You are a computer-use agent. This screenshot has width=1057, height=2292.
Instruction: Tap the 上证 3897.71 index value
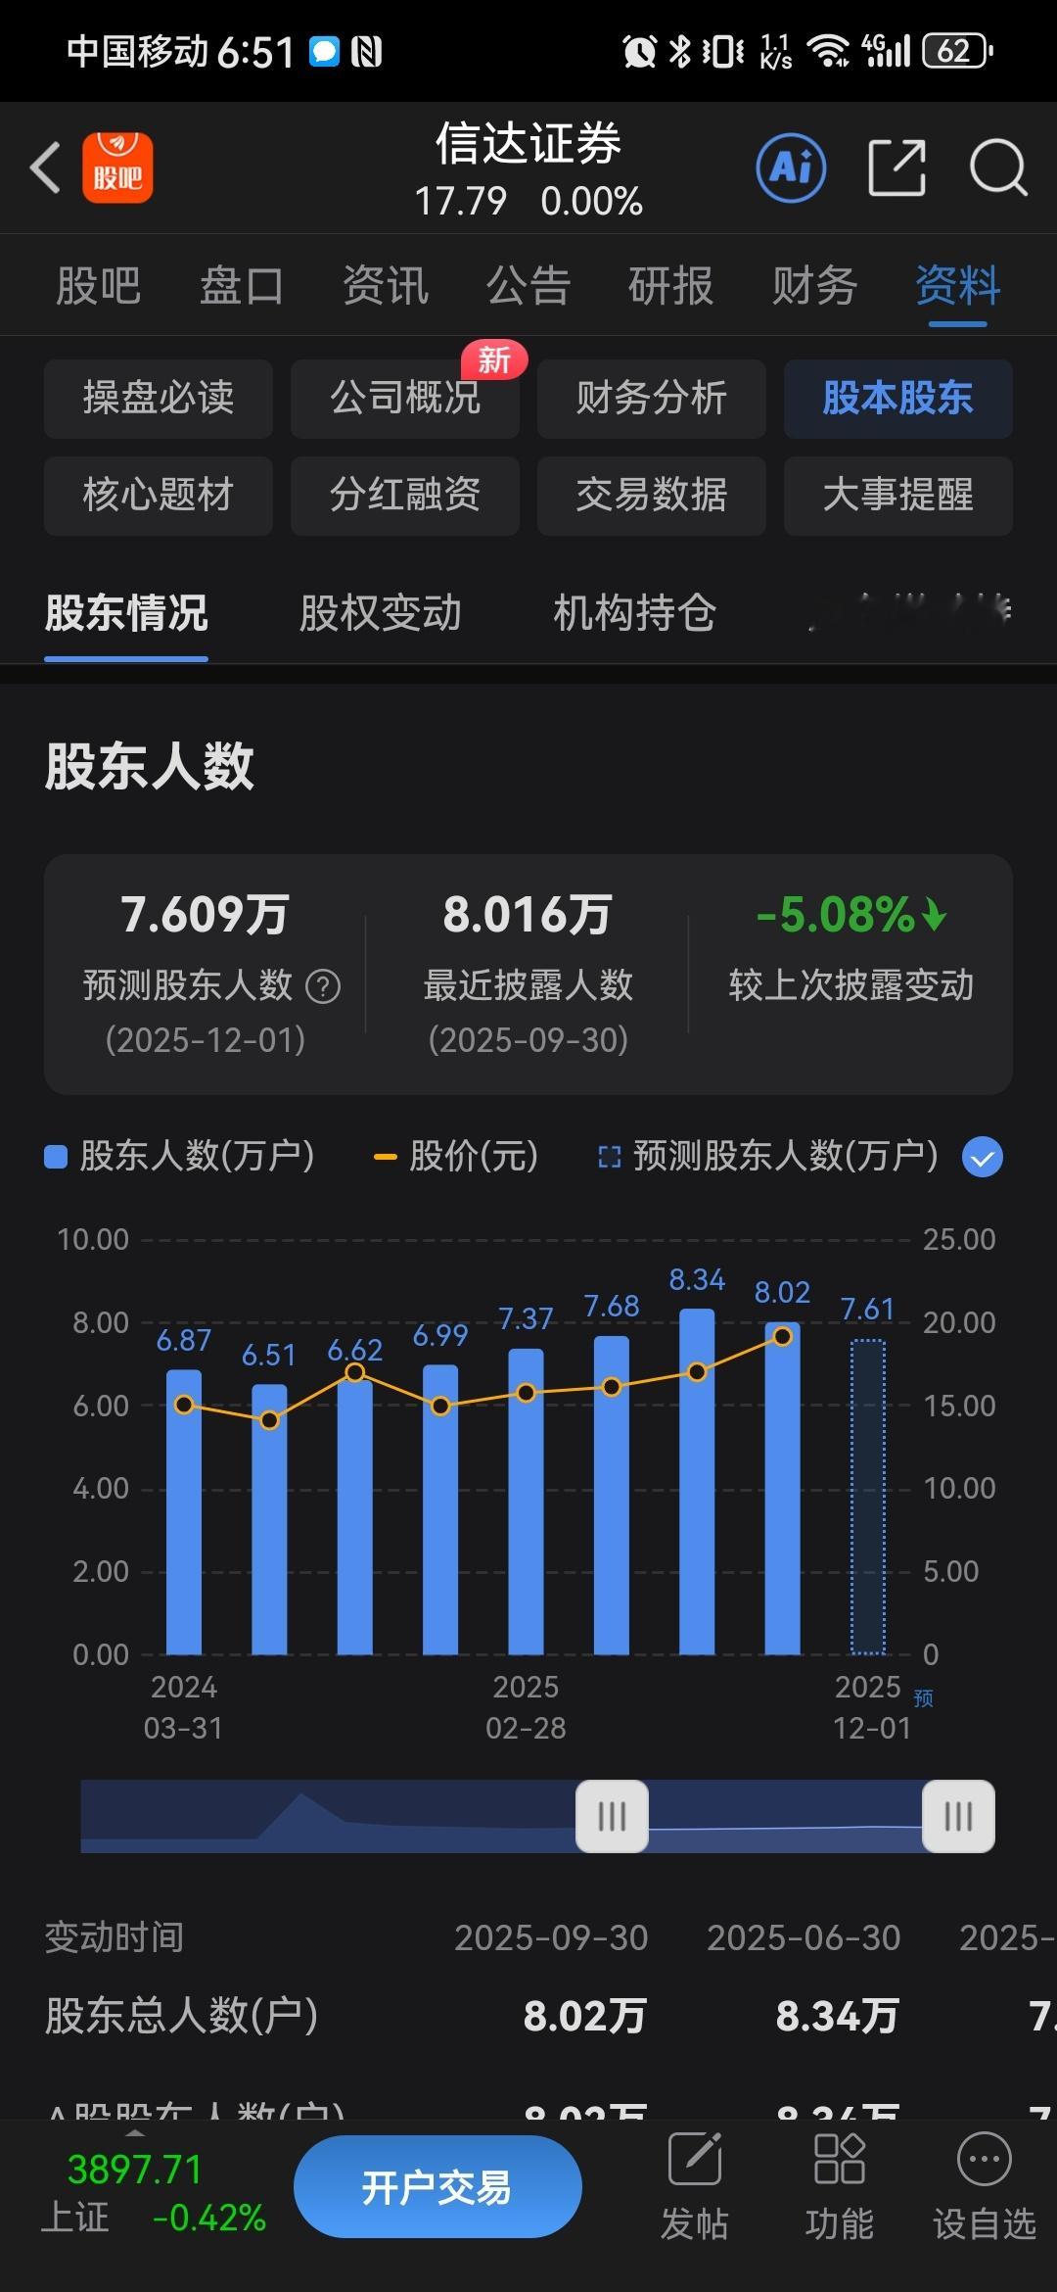tap(135, 2169)
